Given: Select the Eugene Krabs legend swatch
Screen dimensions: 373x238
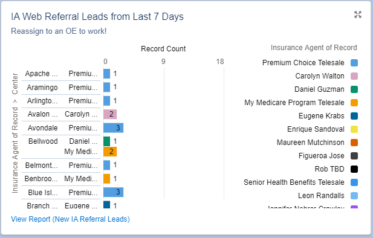Looking at the screenshot, I should tap(354, 116).
